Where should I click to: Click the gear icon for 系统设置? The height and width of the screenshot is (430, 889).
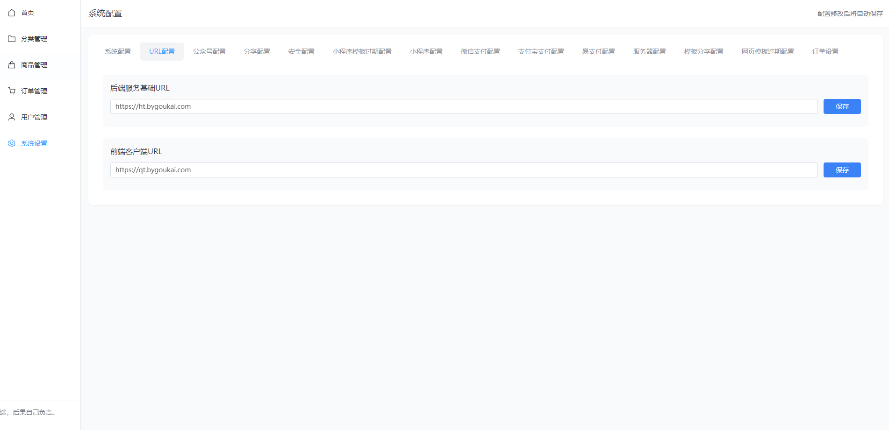coord(12,143)
